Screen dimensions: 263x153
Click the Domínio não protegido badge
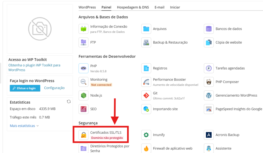107,138
